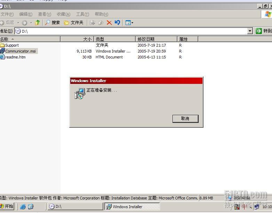Click the CD drive icon in title bar
This screenshot has width=272, height=213.
[1, 6]
